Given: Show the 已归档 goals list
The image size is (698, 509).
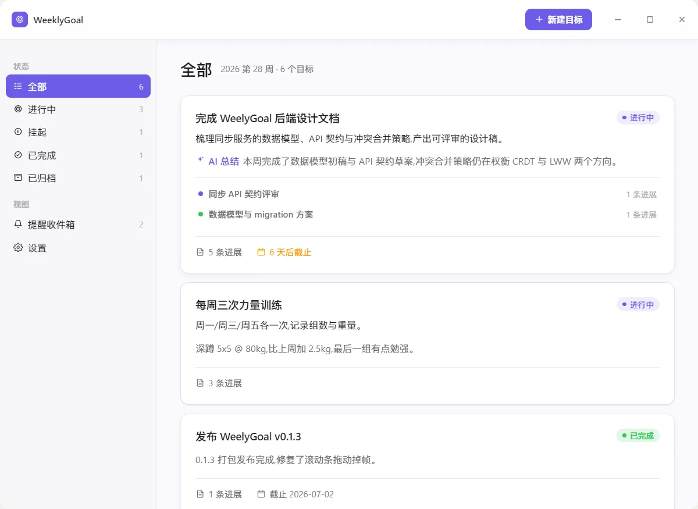Looking at the screenshot, I should point(78,178).
